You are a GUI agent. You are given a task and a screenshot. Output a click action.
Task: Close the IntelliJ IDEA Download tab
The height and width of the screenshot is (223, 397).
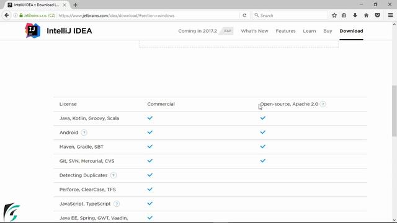[x=65, y=5]
